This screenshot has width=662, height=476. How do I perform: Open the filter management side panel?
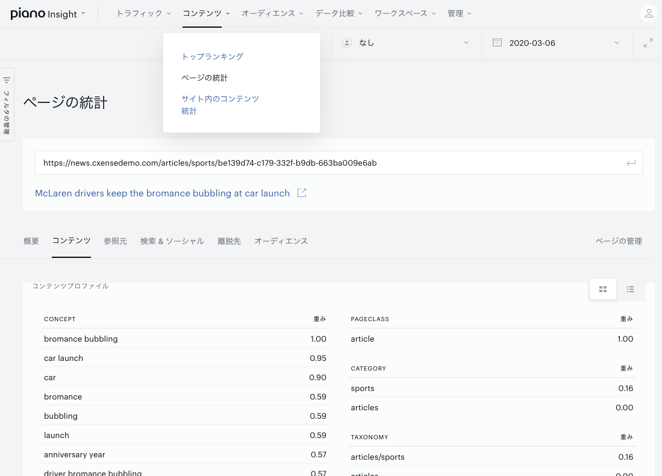pyautogui.click(x=7, y=104)
